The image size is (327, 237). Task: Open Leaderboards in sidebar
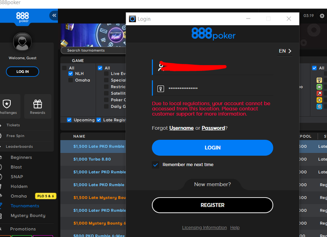pos(19,147)
